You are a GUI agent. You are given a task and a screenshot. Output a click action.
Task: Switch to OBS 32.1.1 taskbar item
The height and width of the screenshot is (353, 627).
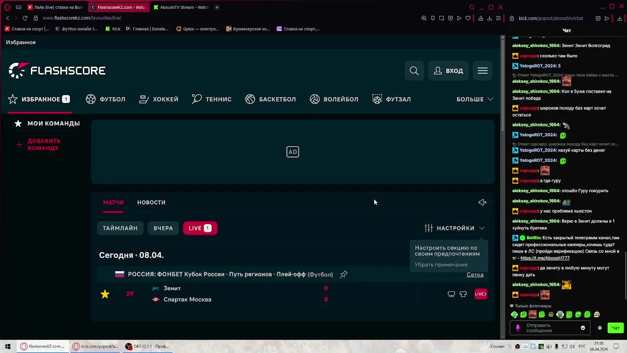[x=147, y=347]
